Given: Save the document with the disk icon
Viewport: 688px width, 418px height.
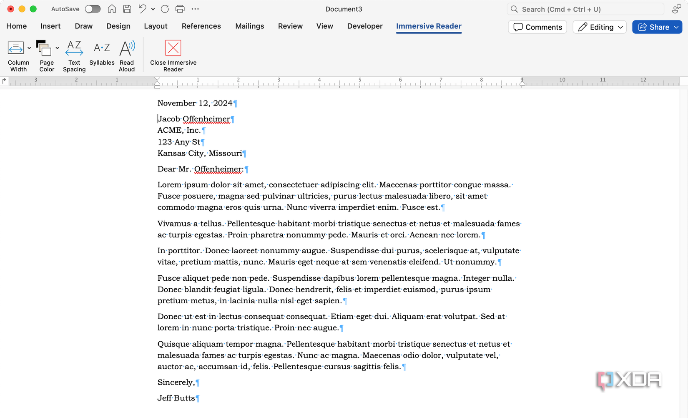Looking at the screenshot, I should (x=127, y=9).
